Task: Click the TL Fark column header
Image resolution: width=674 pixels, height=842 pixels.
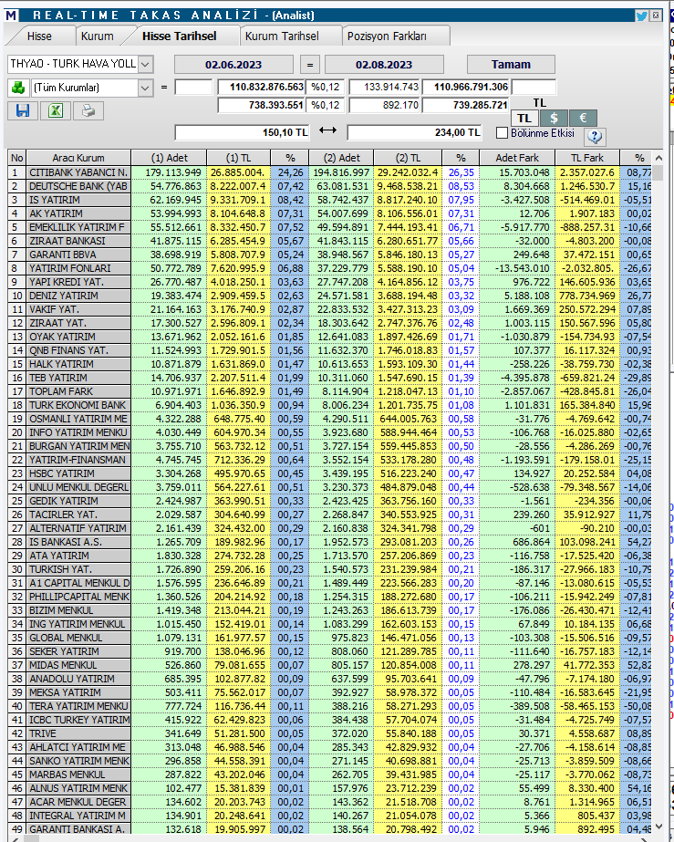Action: point(587,158)
